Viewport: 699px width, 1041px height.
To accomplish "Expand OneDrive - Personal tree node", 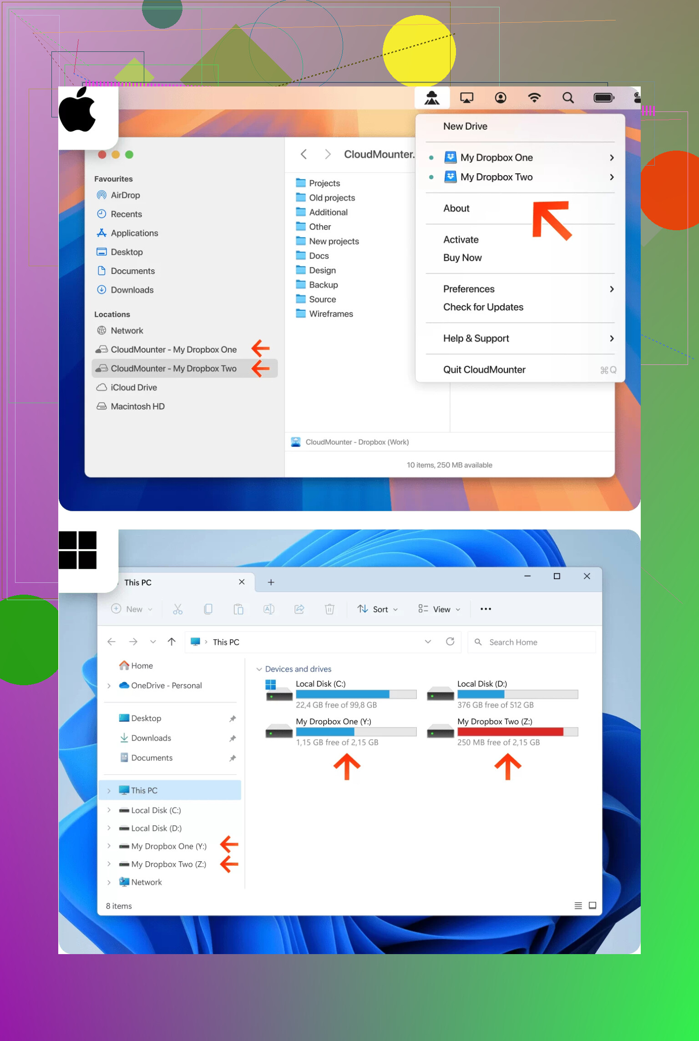I will point(109,686).
